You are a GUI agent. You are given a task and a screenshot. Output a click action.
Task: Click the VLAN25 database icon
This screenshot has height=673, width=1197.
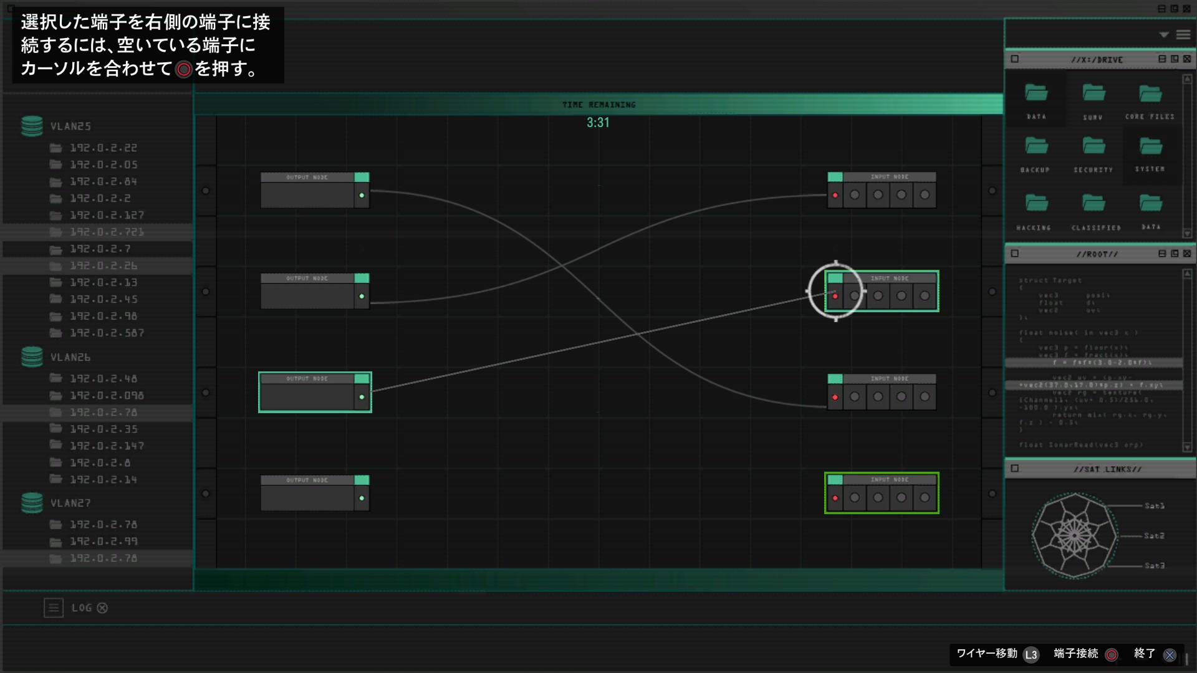tap(32, 126)
